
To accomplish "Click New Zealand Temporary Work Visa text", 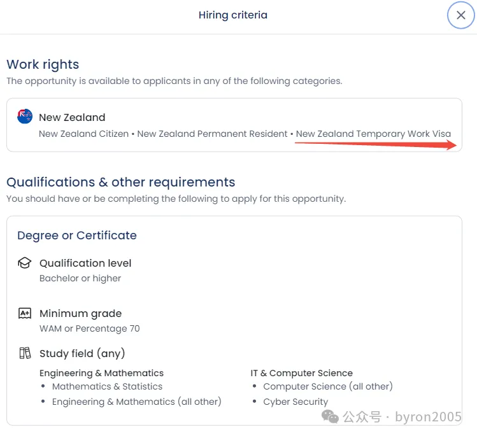I will 373,134.
